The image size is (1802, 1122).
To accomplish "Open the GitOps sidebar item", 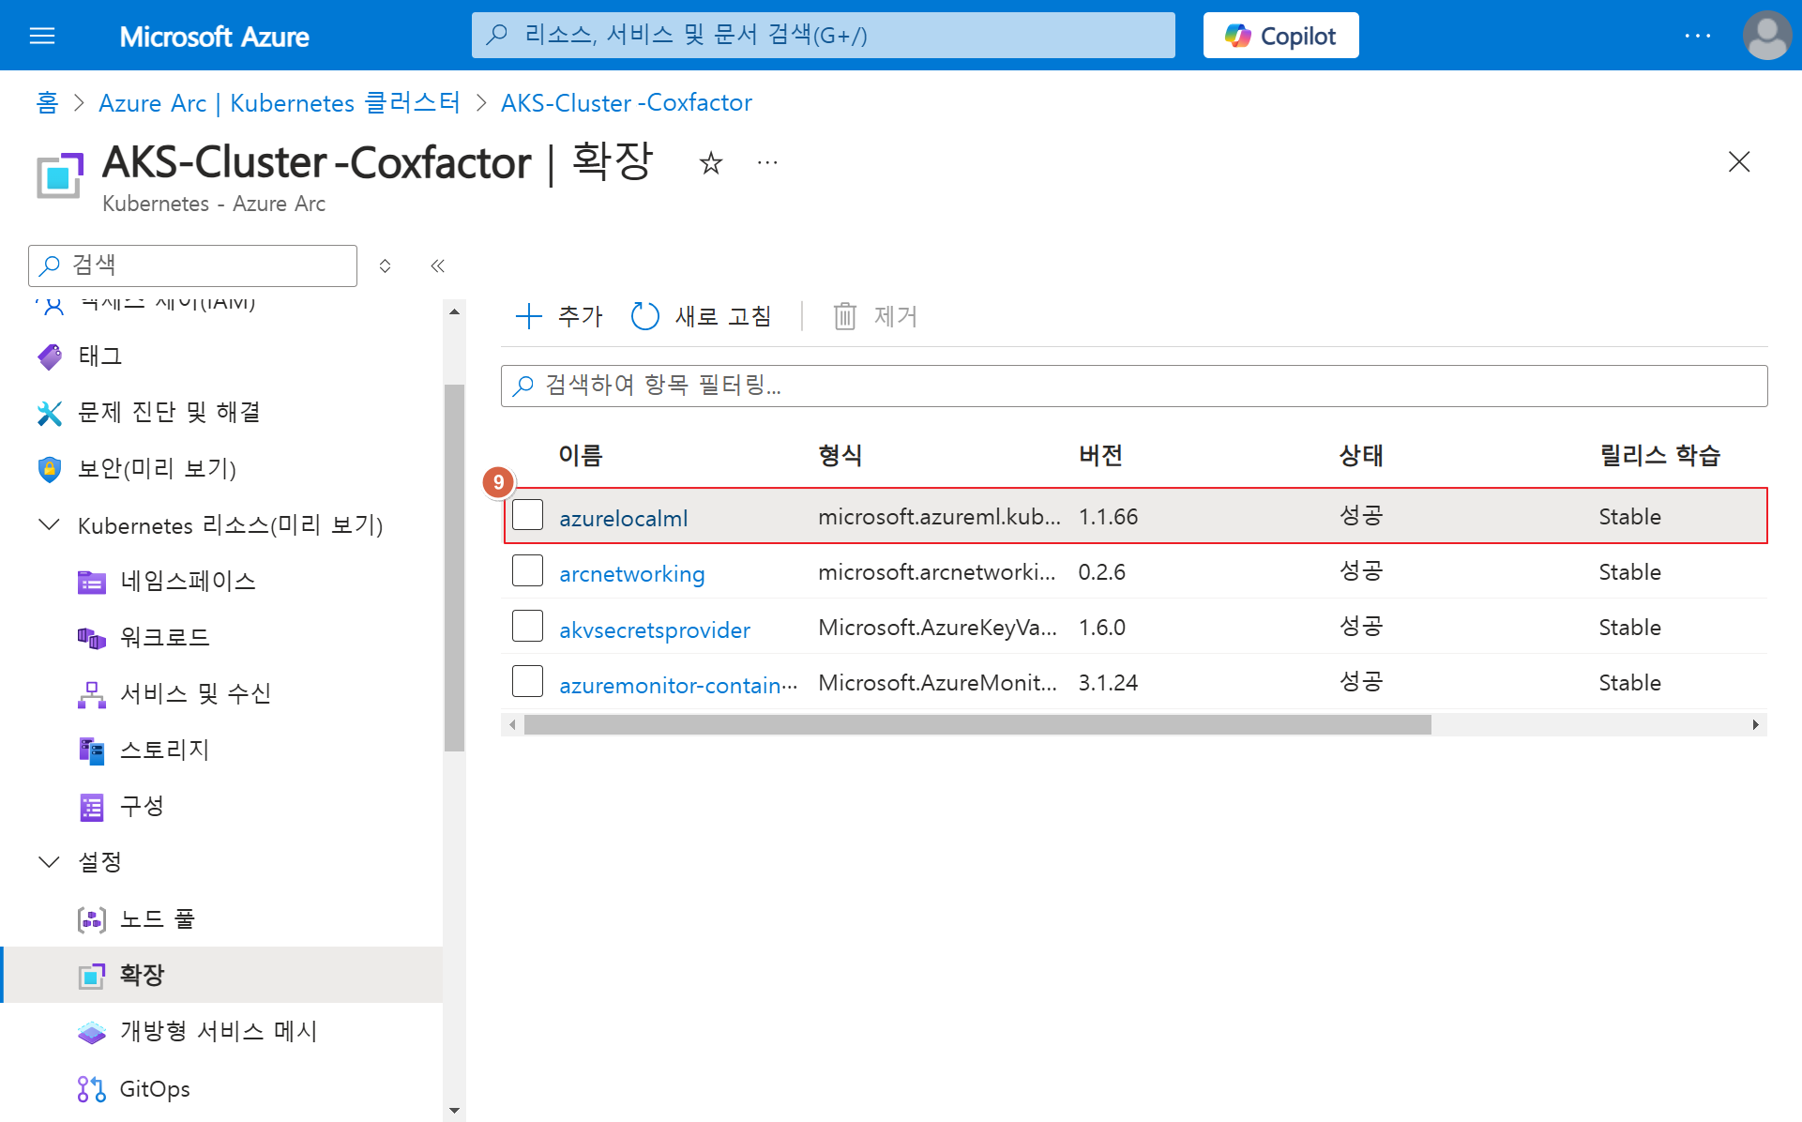I will 155,1088.
